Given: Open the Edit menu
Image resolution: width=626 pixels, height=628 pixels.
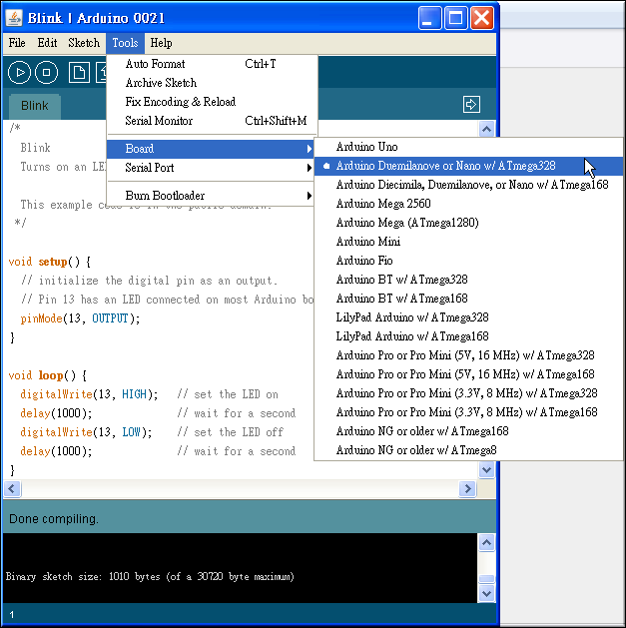Looking at the screenshot, I should 47,43.
